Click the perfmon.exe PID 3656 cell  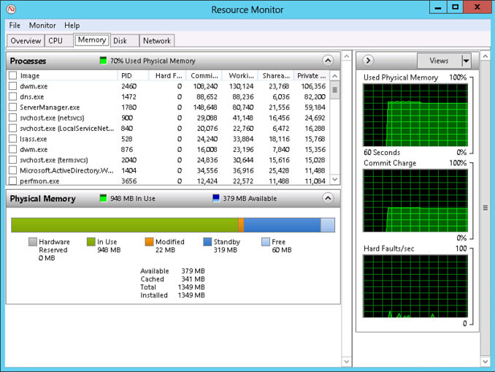[129, 181]
